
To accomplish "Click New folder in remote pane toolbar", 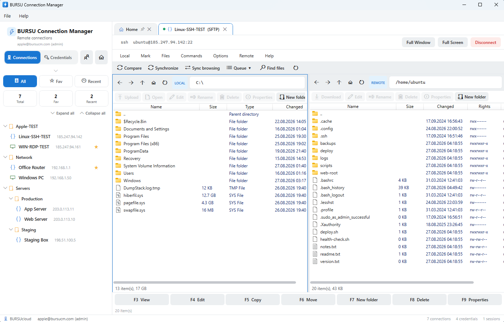I will [x=472, y=97].
